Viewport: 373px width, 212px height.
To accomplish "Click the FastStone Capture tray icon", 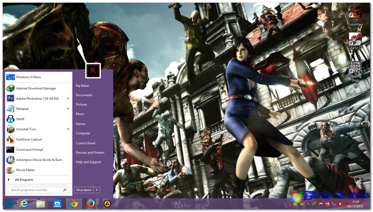I will coord(289,204).
